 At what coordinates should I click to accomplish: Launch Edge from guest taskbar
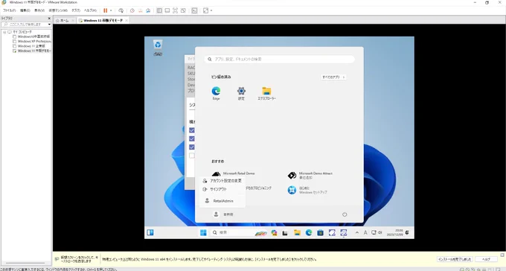309,232
